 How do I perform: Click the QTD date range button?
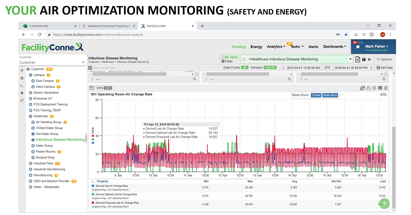coord(327,67)
